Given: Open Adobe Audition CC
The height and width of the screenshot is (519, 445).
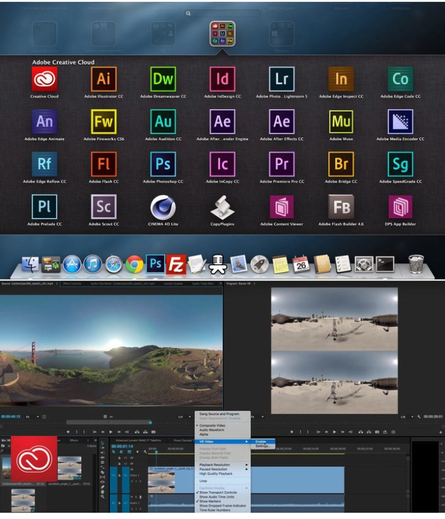Looking at the screenshot, I should (x=163, y=121).
